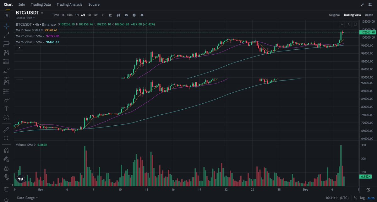Open the text annotation tool

coord(6,109)
